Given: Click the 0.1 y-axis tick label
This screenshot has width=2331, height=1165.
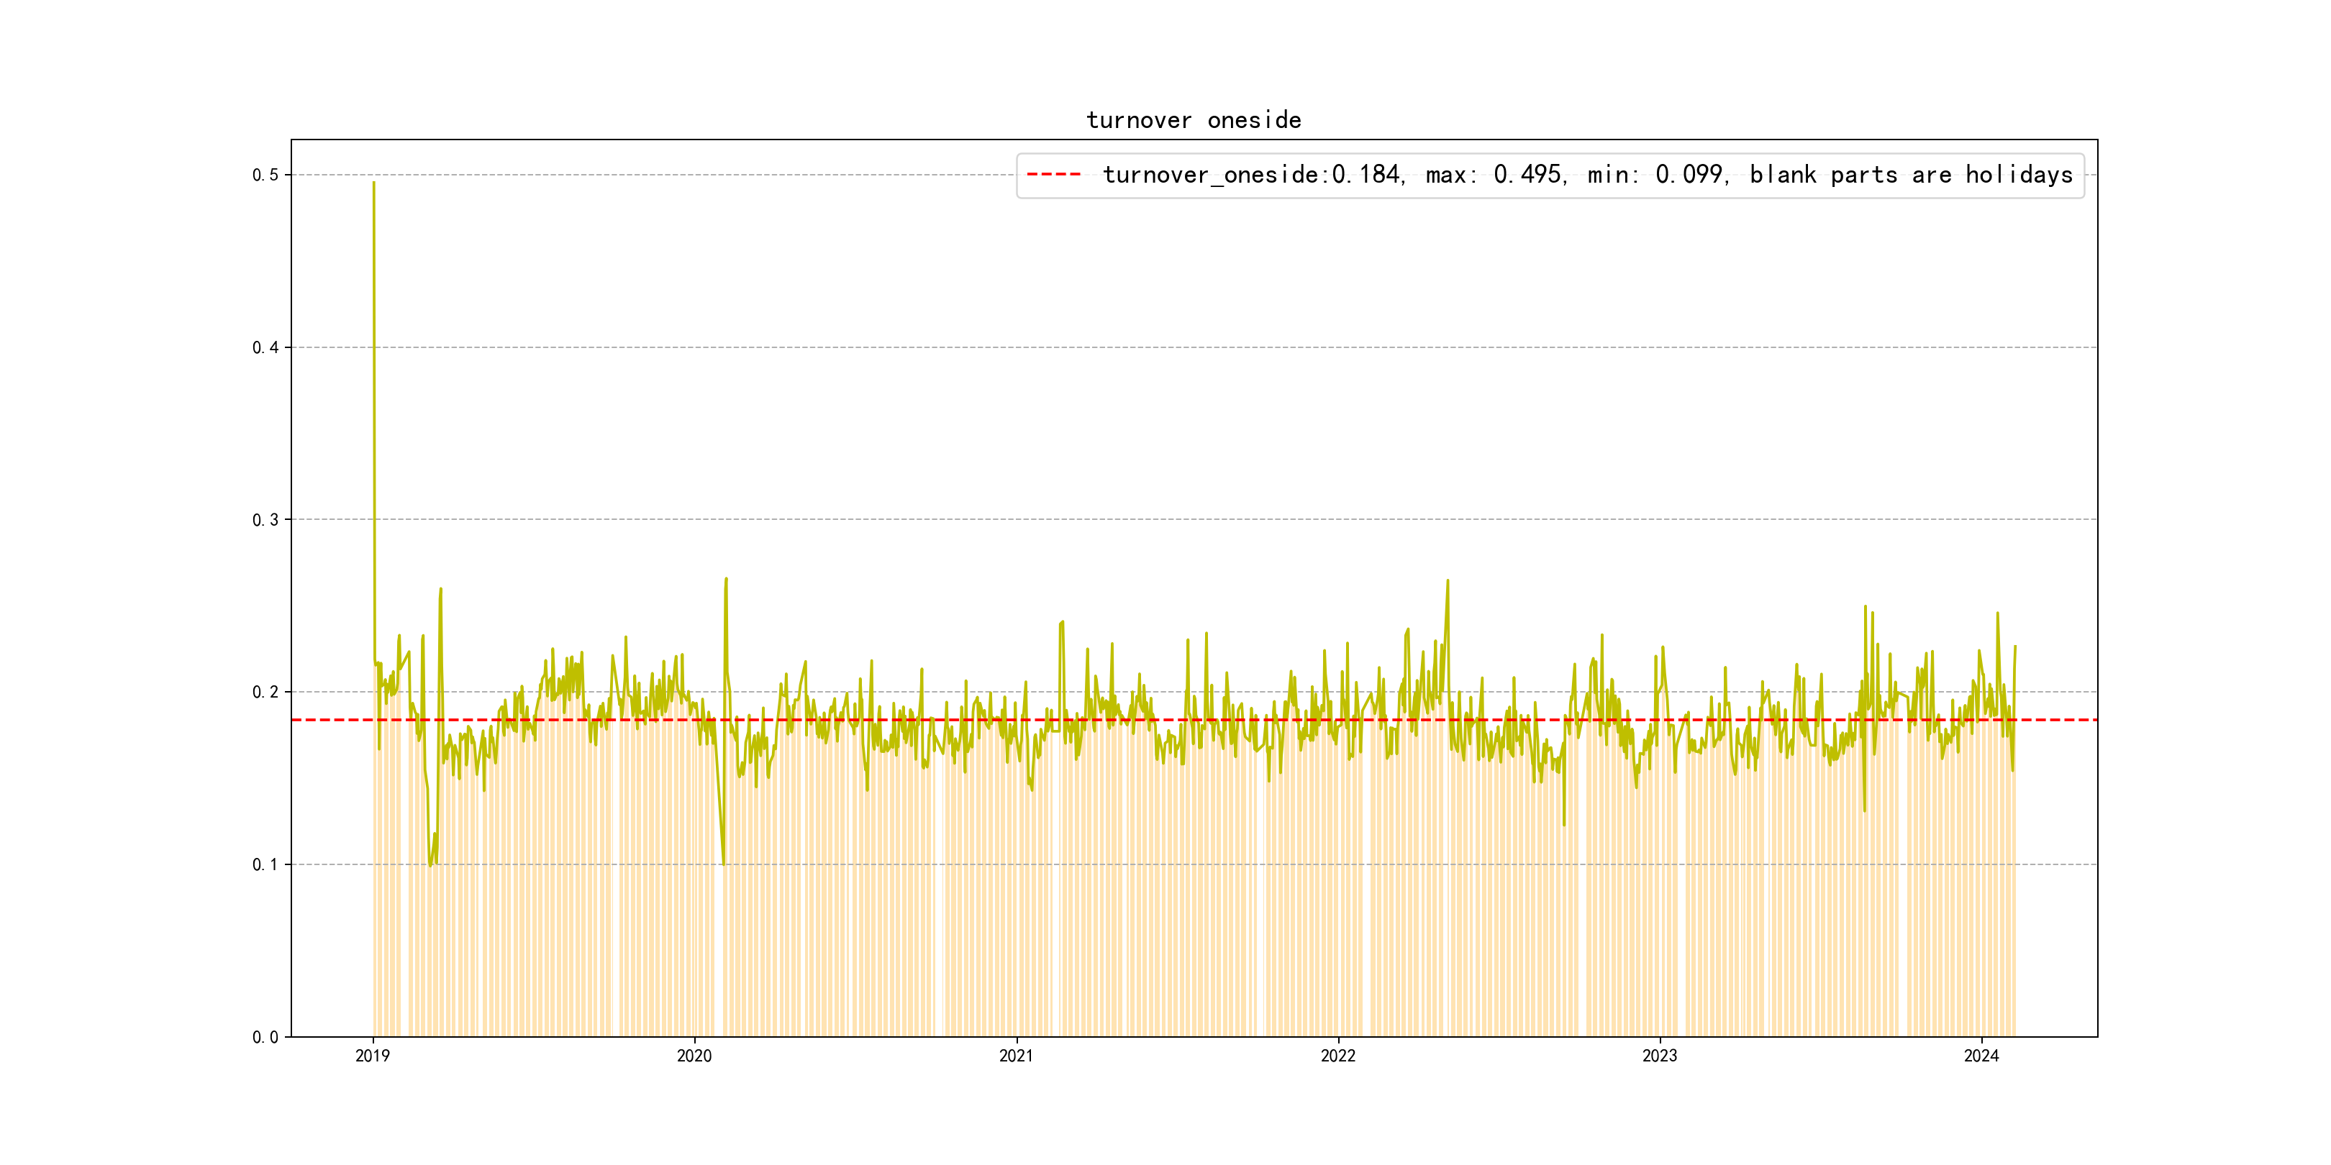Looking at the screenshot, I should point(264,864).
